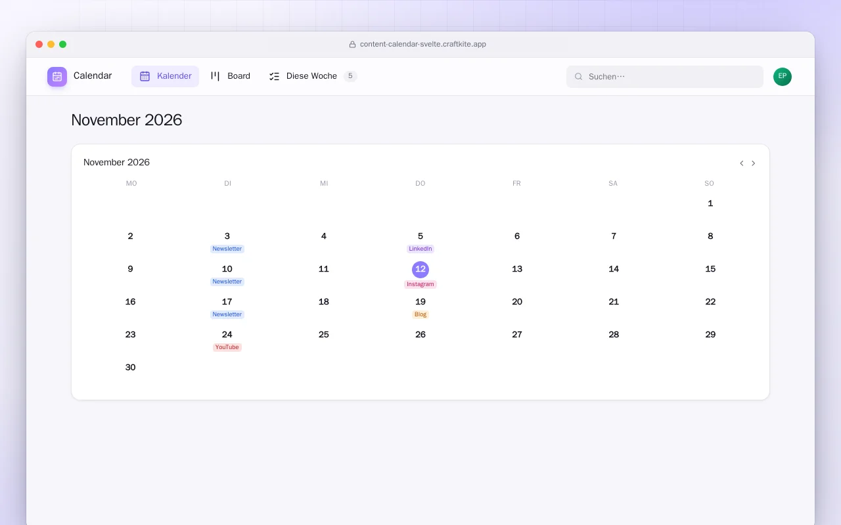Image resolution: width=841 pixels, height=525 pixels.
Task: Open the Newsletter tag on November 17
Action: tap(227, 314)
